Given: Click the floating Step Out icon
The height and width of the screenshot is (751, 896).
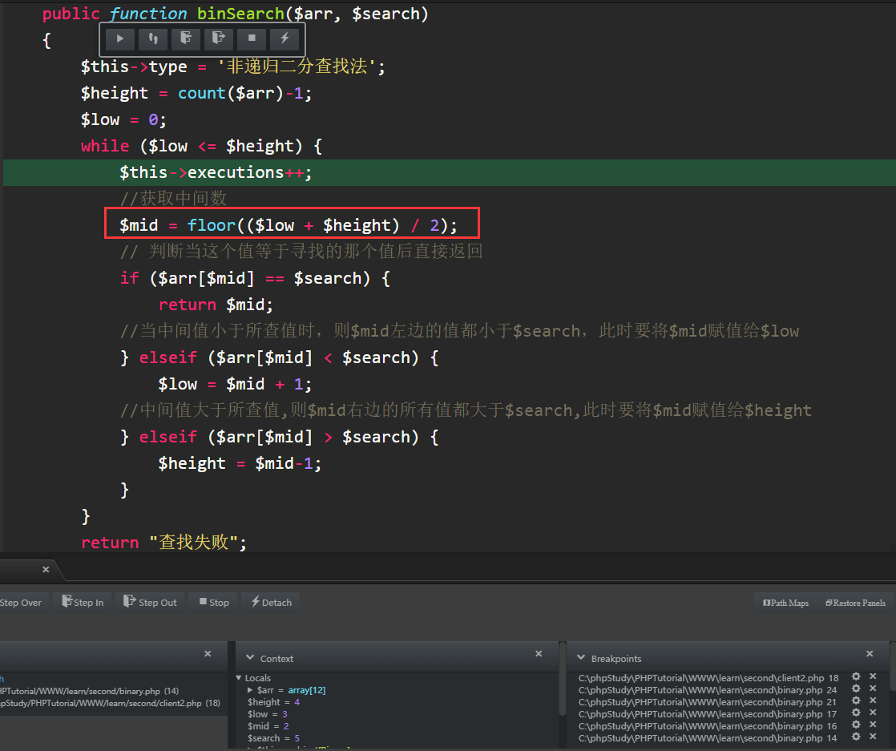Looking at the screenshot, I should coord(218,38).
